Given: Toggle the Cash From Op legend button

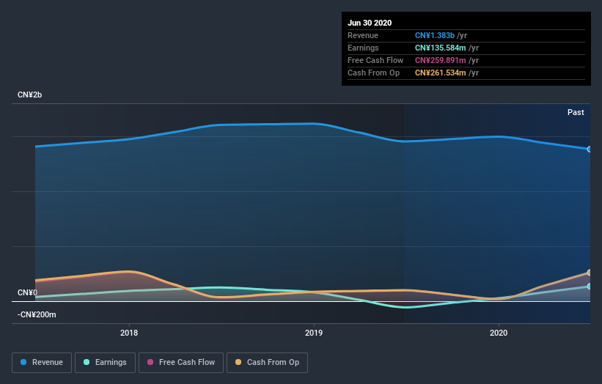Looking at the screenshot, I should 267,363.
